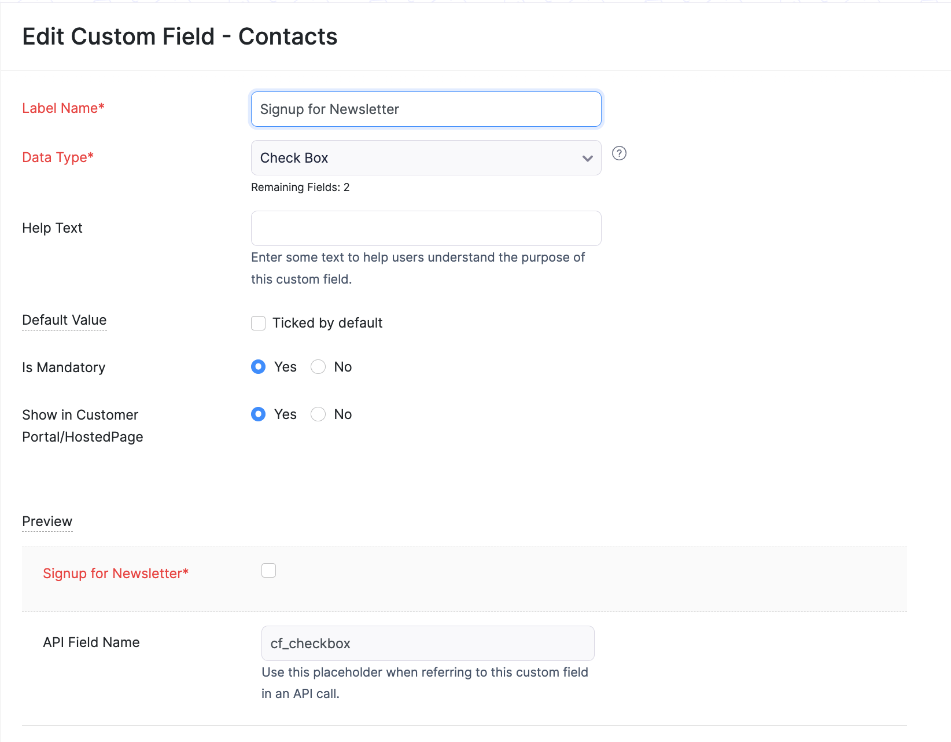
Task: Click the empty Help Text box
Action: (x=425, y=228)
